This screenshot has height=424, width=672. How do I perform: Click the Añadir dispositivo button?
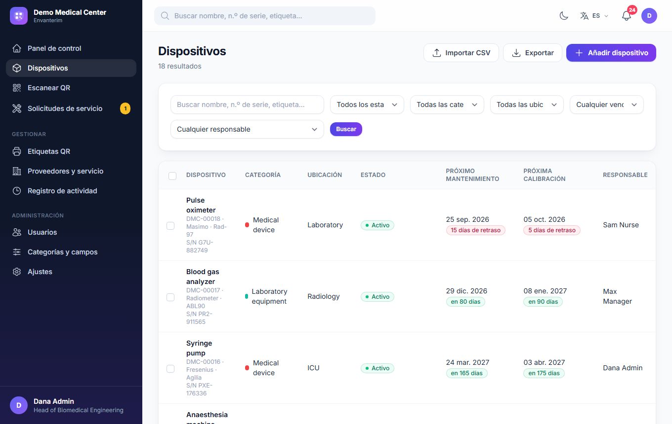(x=611, y=53)
